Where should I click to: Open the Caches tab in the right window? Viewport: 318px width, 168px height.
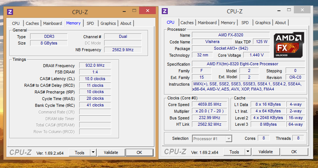tap(187, 23)
